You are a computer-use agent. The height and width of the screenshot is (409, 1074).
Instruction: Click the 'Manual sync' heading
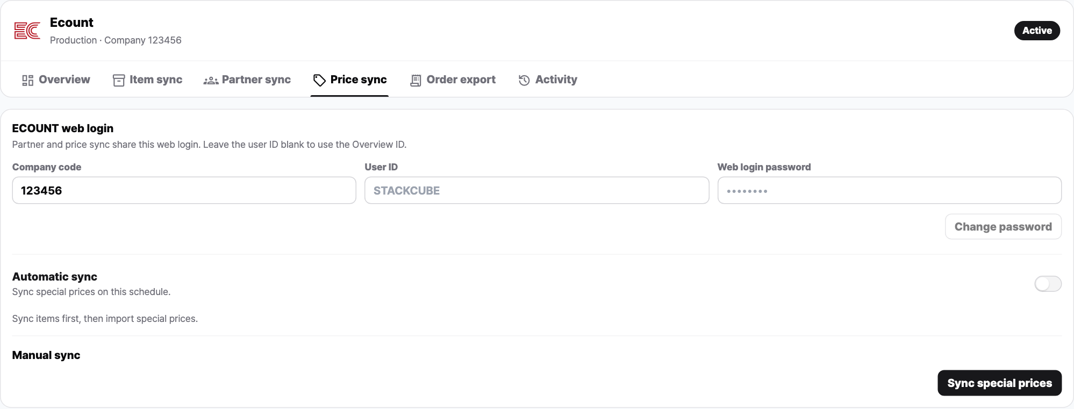46,355
